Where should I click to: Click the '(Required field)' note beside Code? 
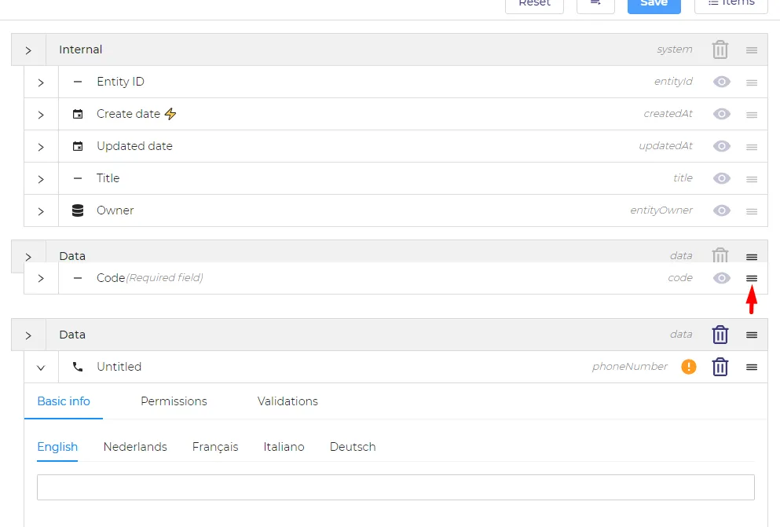[164, 278]
